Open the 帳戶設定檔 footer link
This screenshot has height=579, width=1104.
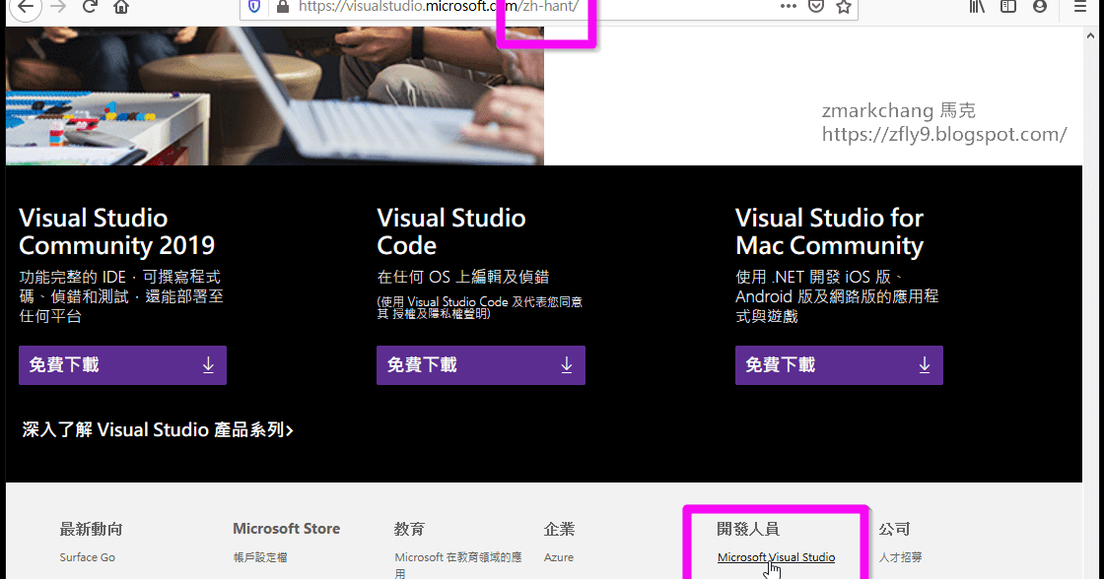click(260, 557)
